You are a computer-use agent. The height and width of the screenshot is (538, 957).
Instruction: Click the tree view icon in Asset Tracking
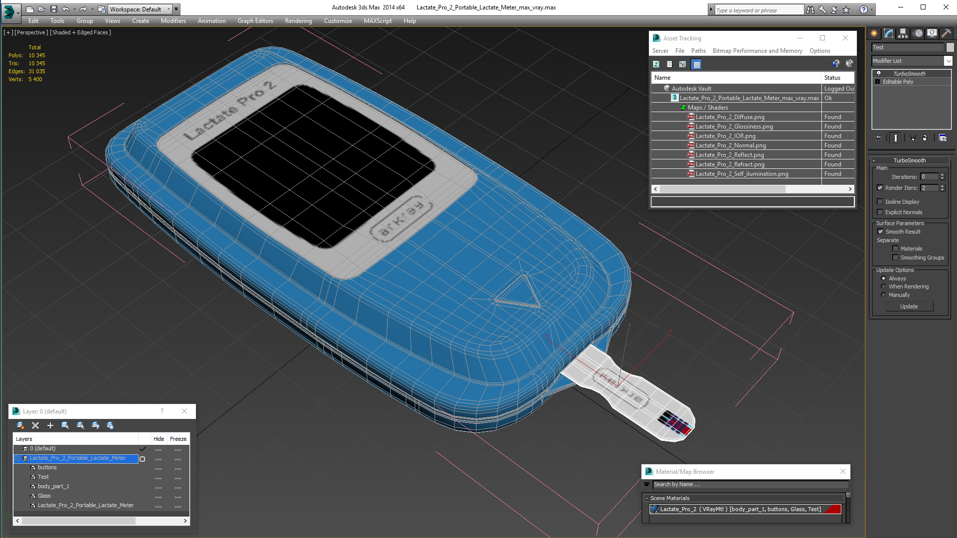click(x=683, y=64)
